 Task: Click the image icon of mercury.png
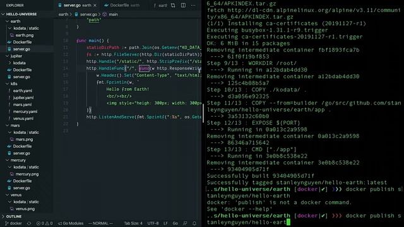coord(12,174)
